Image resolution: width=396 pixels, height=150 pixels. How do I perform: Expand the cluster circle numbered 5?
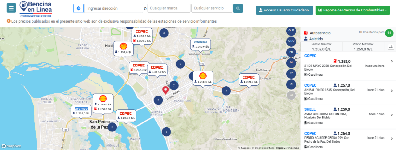point(158,100)
